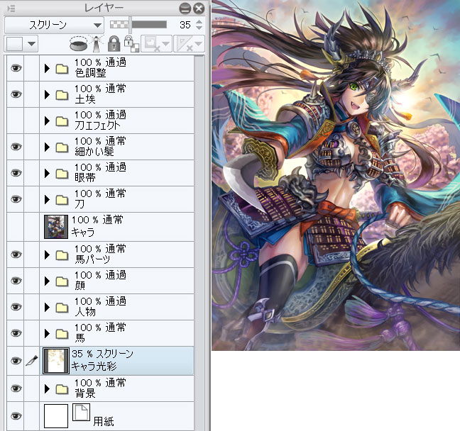The image size is (460, 431).
Task: Set reference layer with lighthouse icon
Action: pyautogui.click(x=97, y=43)
